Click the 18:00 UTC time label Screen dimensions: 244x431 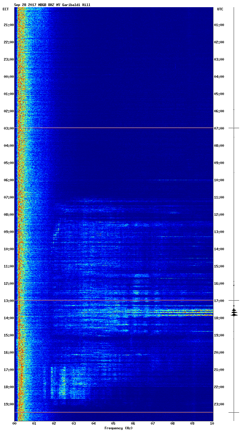click(x=219, y=318)
